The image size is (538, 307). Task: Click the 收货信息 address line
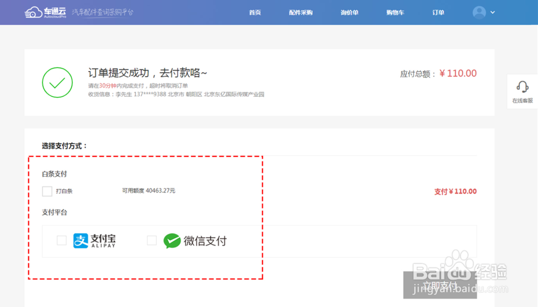[x=176, y=94]
